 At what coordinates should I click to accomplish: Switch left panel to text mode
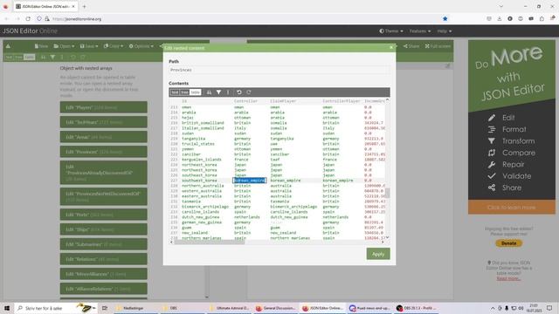9,57
